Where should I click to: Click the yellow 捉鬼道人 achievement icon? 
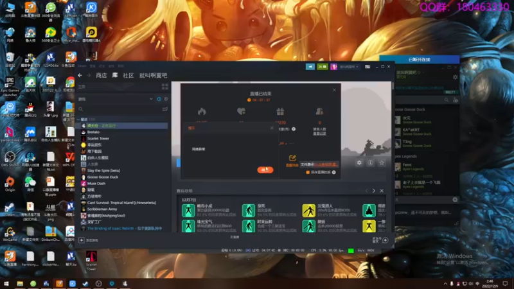click(x=308, y=211)
